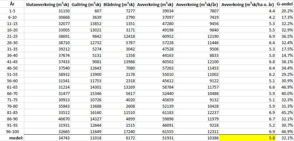Select the "Avverkning (m³sk/ha o. år)" header
294x141 pixels.
tap(248, 5)
